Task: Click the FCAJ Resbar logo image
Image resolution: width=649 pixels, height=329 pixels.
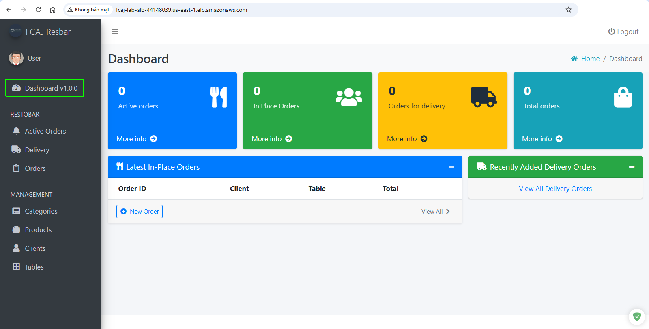Action: [15, 32]
